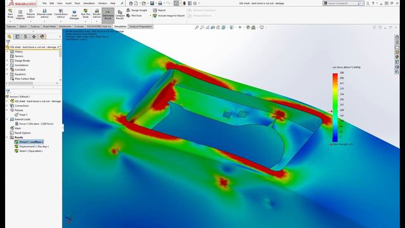Switch to the Analysis Preparation tab
Screen dimensions: 405x228
tap(140, 27)
